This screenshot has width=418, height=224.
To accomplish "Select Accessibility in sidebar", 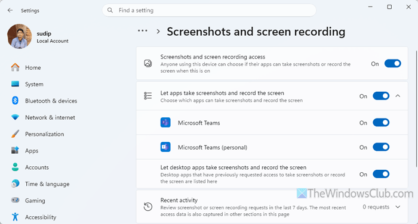I will click(x=41, y=217).
